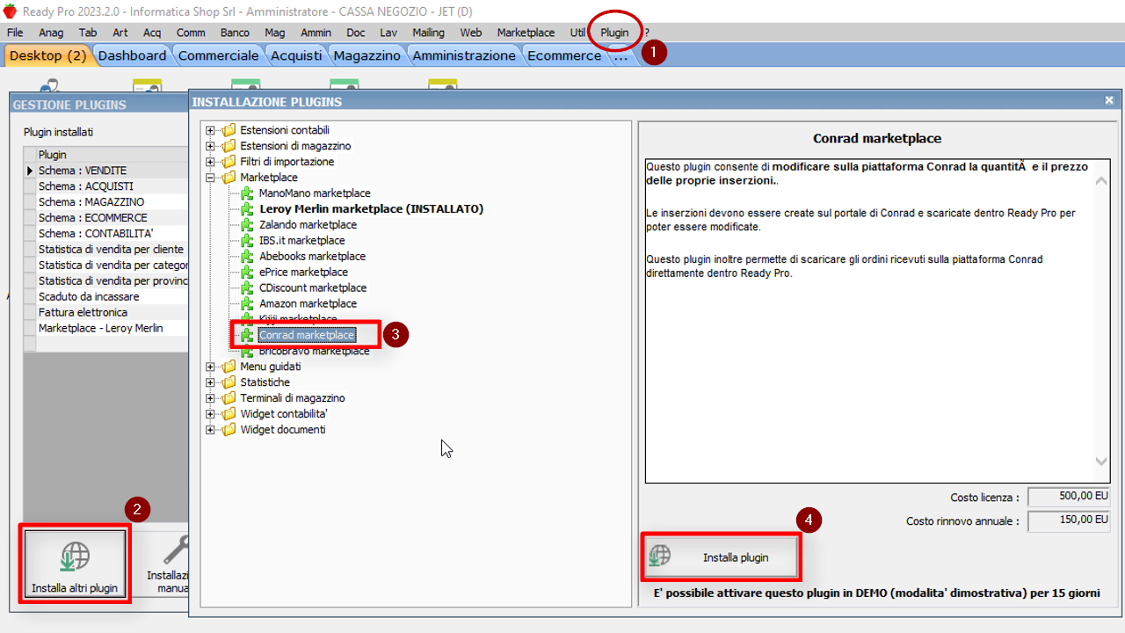Expand the Estensioni contabili tree node
The width and height of the screenshot is (1125, 633).
click(x=211, y=130)
